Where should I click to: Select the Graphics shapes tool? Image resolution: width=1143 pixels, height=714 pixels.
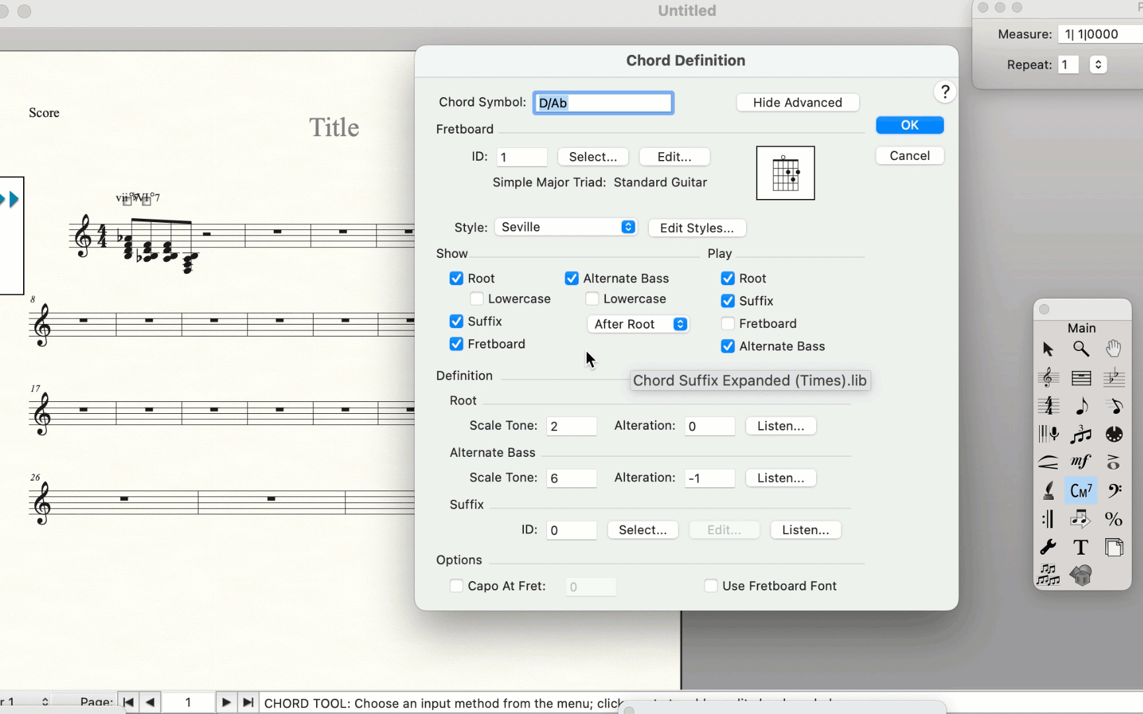[x=1081, y=575]
